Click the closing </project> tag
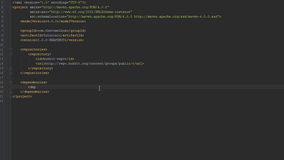Screen dimensions: 284x160 coord(22,96)
